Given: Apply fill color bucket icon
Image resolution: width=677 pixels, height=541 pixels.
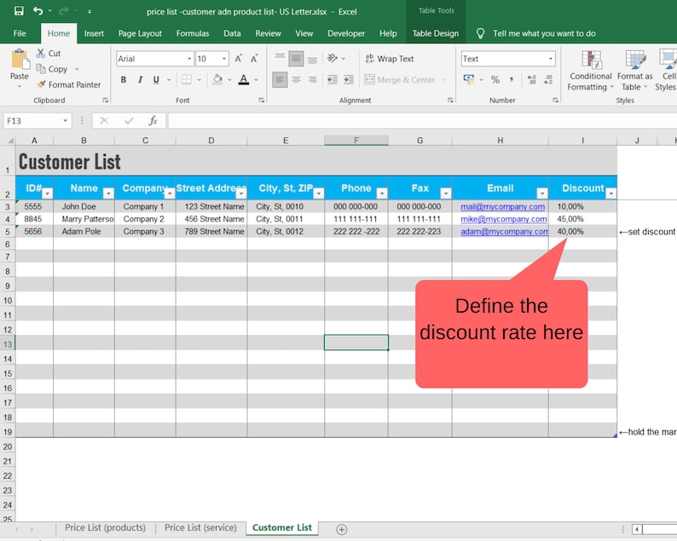Looking at the screenshot, I should pyautogui.click(x=217, y=79).
